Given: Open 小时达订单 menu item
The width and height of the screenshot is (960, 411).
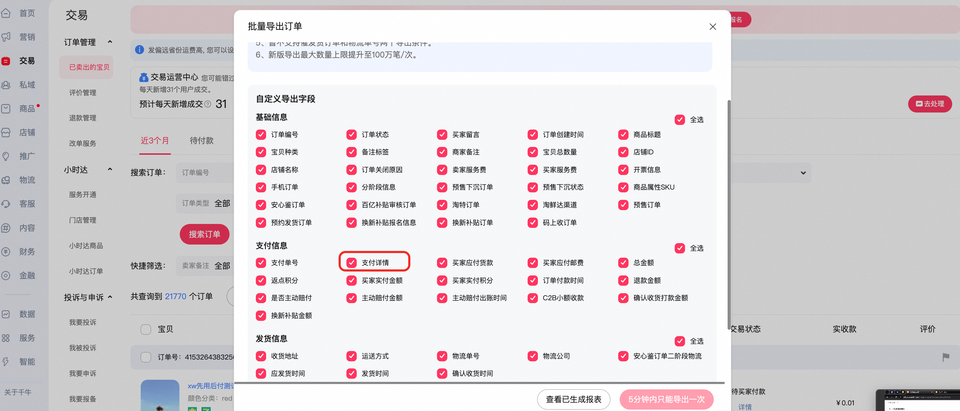Looking at the screenshot, I should click(86, 272).
